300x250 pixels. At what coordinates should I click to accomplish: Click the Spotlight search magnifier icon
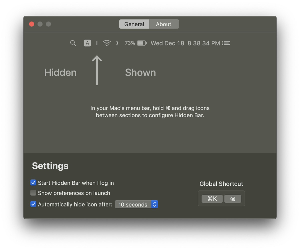pyautogui.click(x=73, y=43)
